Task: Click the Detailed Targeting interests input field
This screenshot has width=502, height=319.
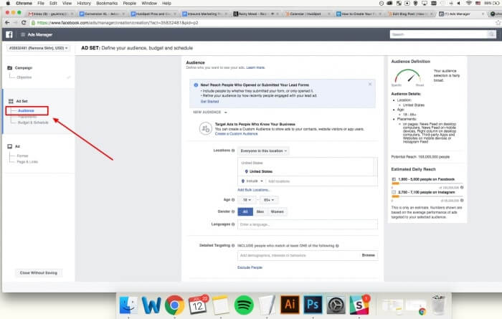Action: [298, 255]
